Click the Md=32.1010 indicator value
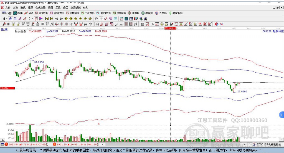 click(69, 31)
